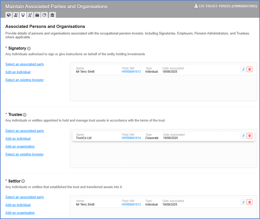
Task: Open party ref HWI00041014 for TrustCo Ltd
Action: pyautogui.click(x=131, y=138)
